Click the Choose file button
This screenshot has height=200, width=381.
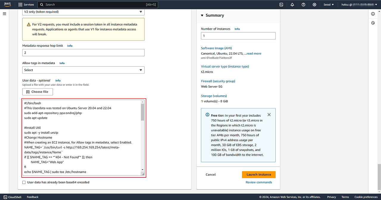click(38, 92)
